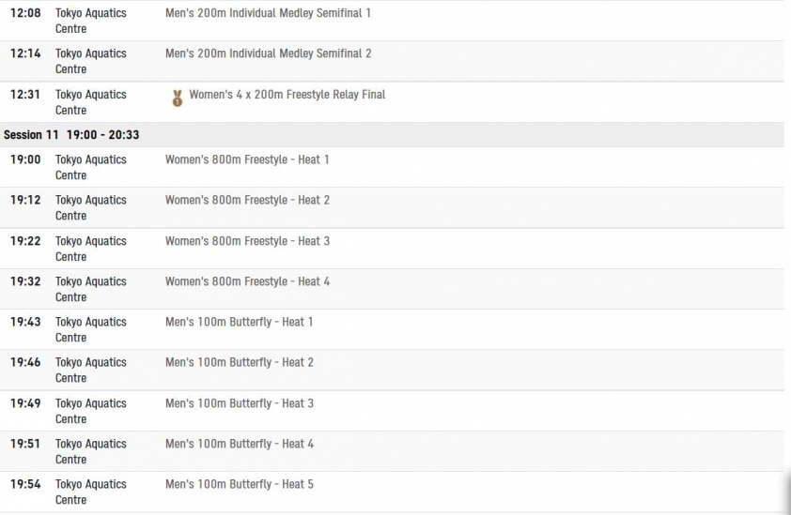The width and height of the screenshot is (791, 515).
Task: Open Women's 800m Freestyle - Heat 3
Action: tap(247, 241)
